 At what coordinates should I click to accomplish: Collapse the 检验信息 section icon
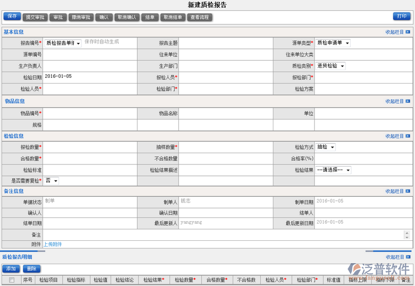coord(408,136)
